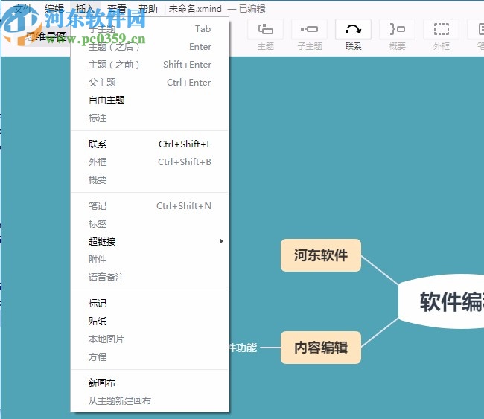Viewport: 484px width, 419px height.
Task: Choose 父主题 menu entry
Action: pos(150,83)
